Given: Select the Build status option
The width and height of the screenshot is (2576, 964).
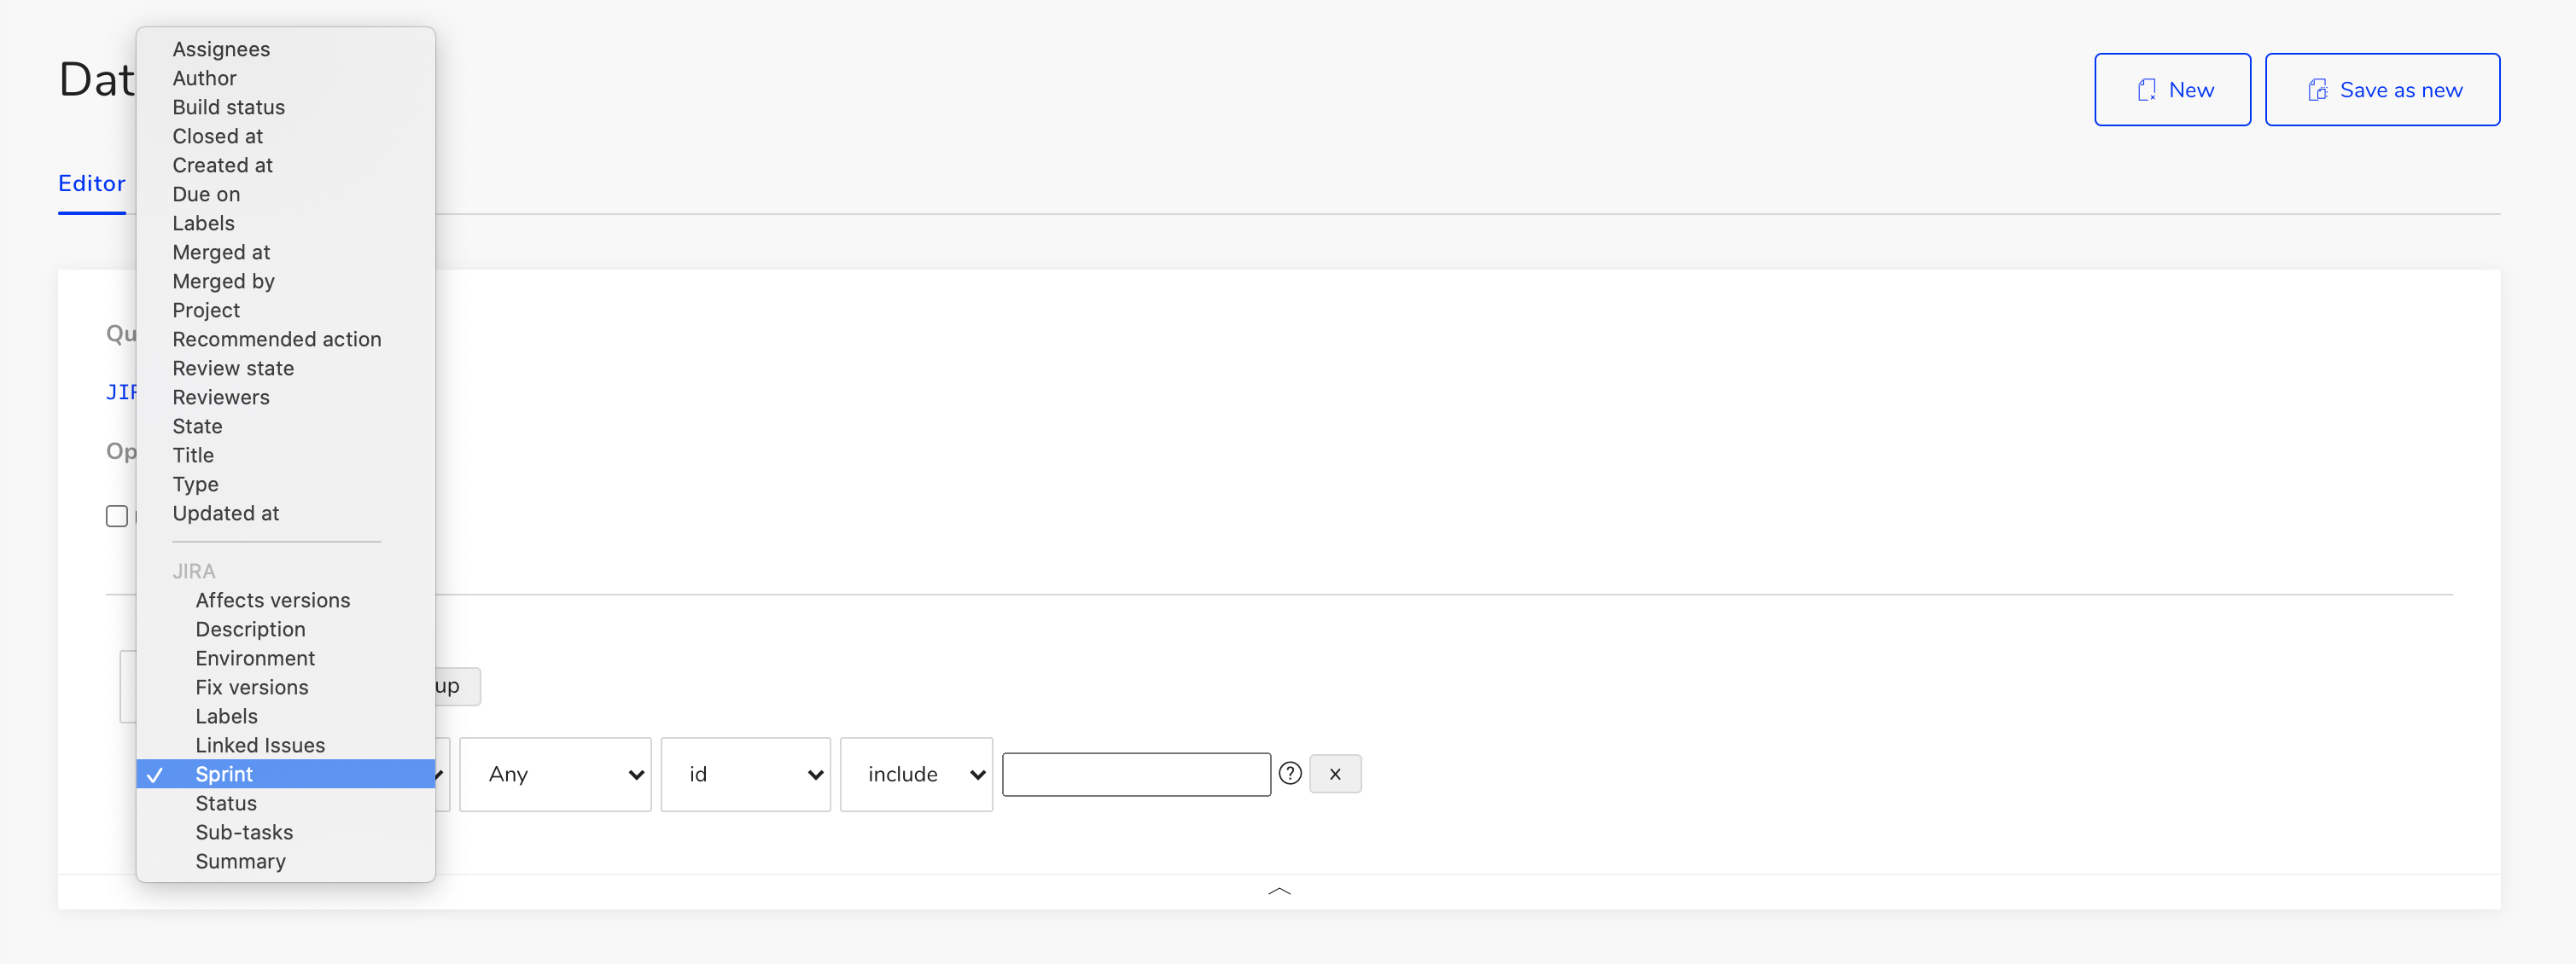Looking at the screenshot, I should click(x=228, y=107).
